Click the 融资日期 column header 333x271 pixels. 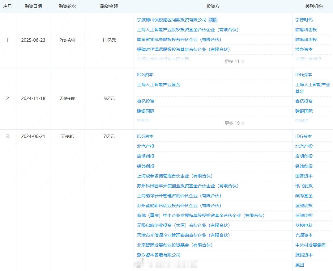(x=33, y=6)
